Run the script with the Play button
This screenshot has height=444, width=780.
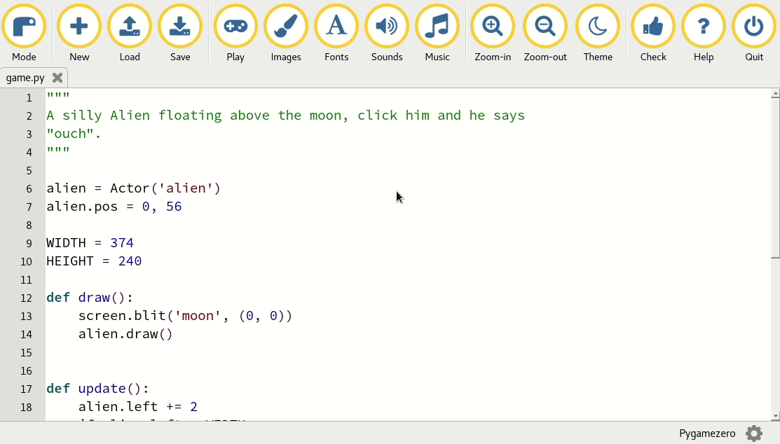pyautogui.click(x=235, y=25)
